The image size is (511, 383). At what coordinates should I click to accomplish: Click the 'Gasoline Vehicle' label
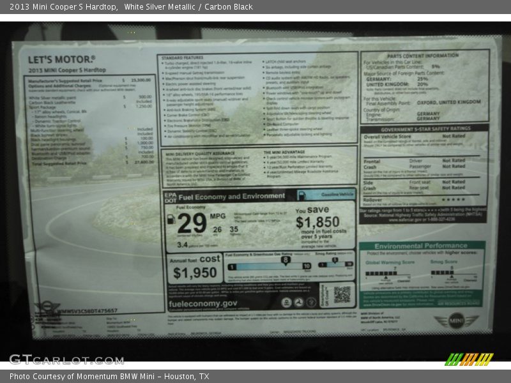pos(337,195)
